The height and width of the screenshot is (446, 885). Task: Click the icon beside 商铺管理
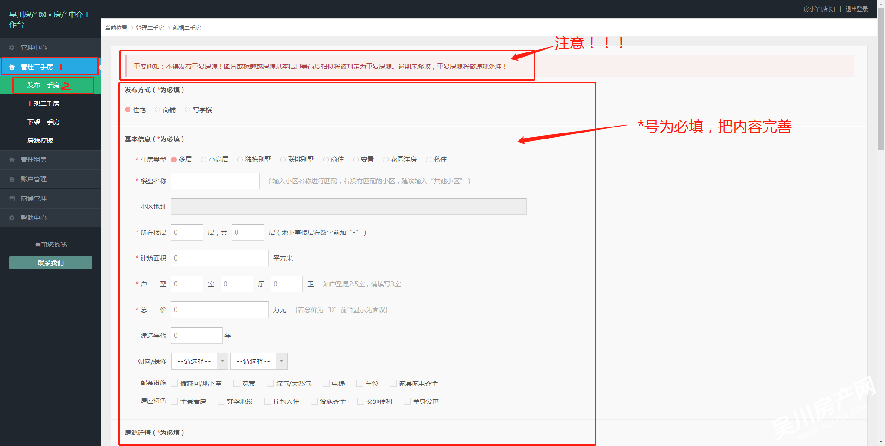pos(12,198)
